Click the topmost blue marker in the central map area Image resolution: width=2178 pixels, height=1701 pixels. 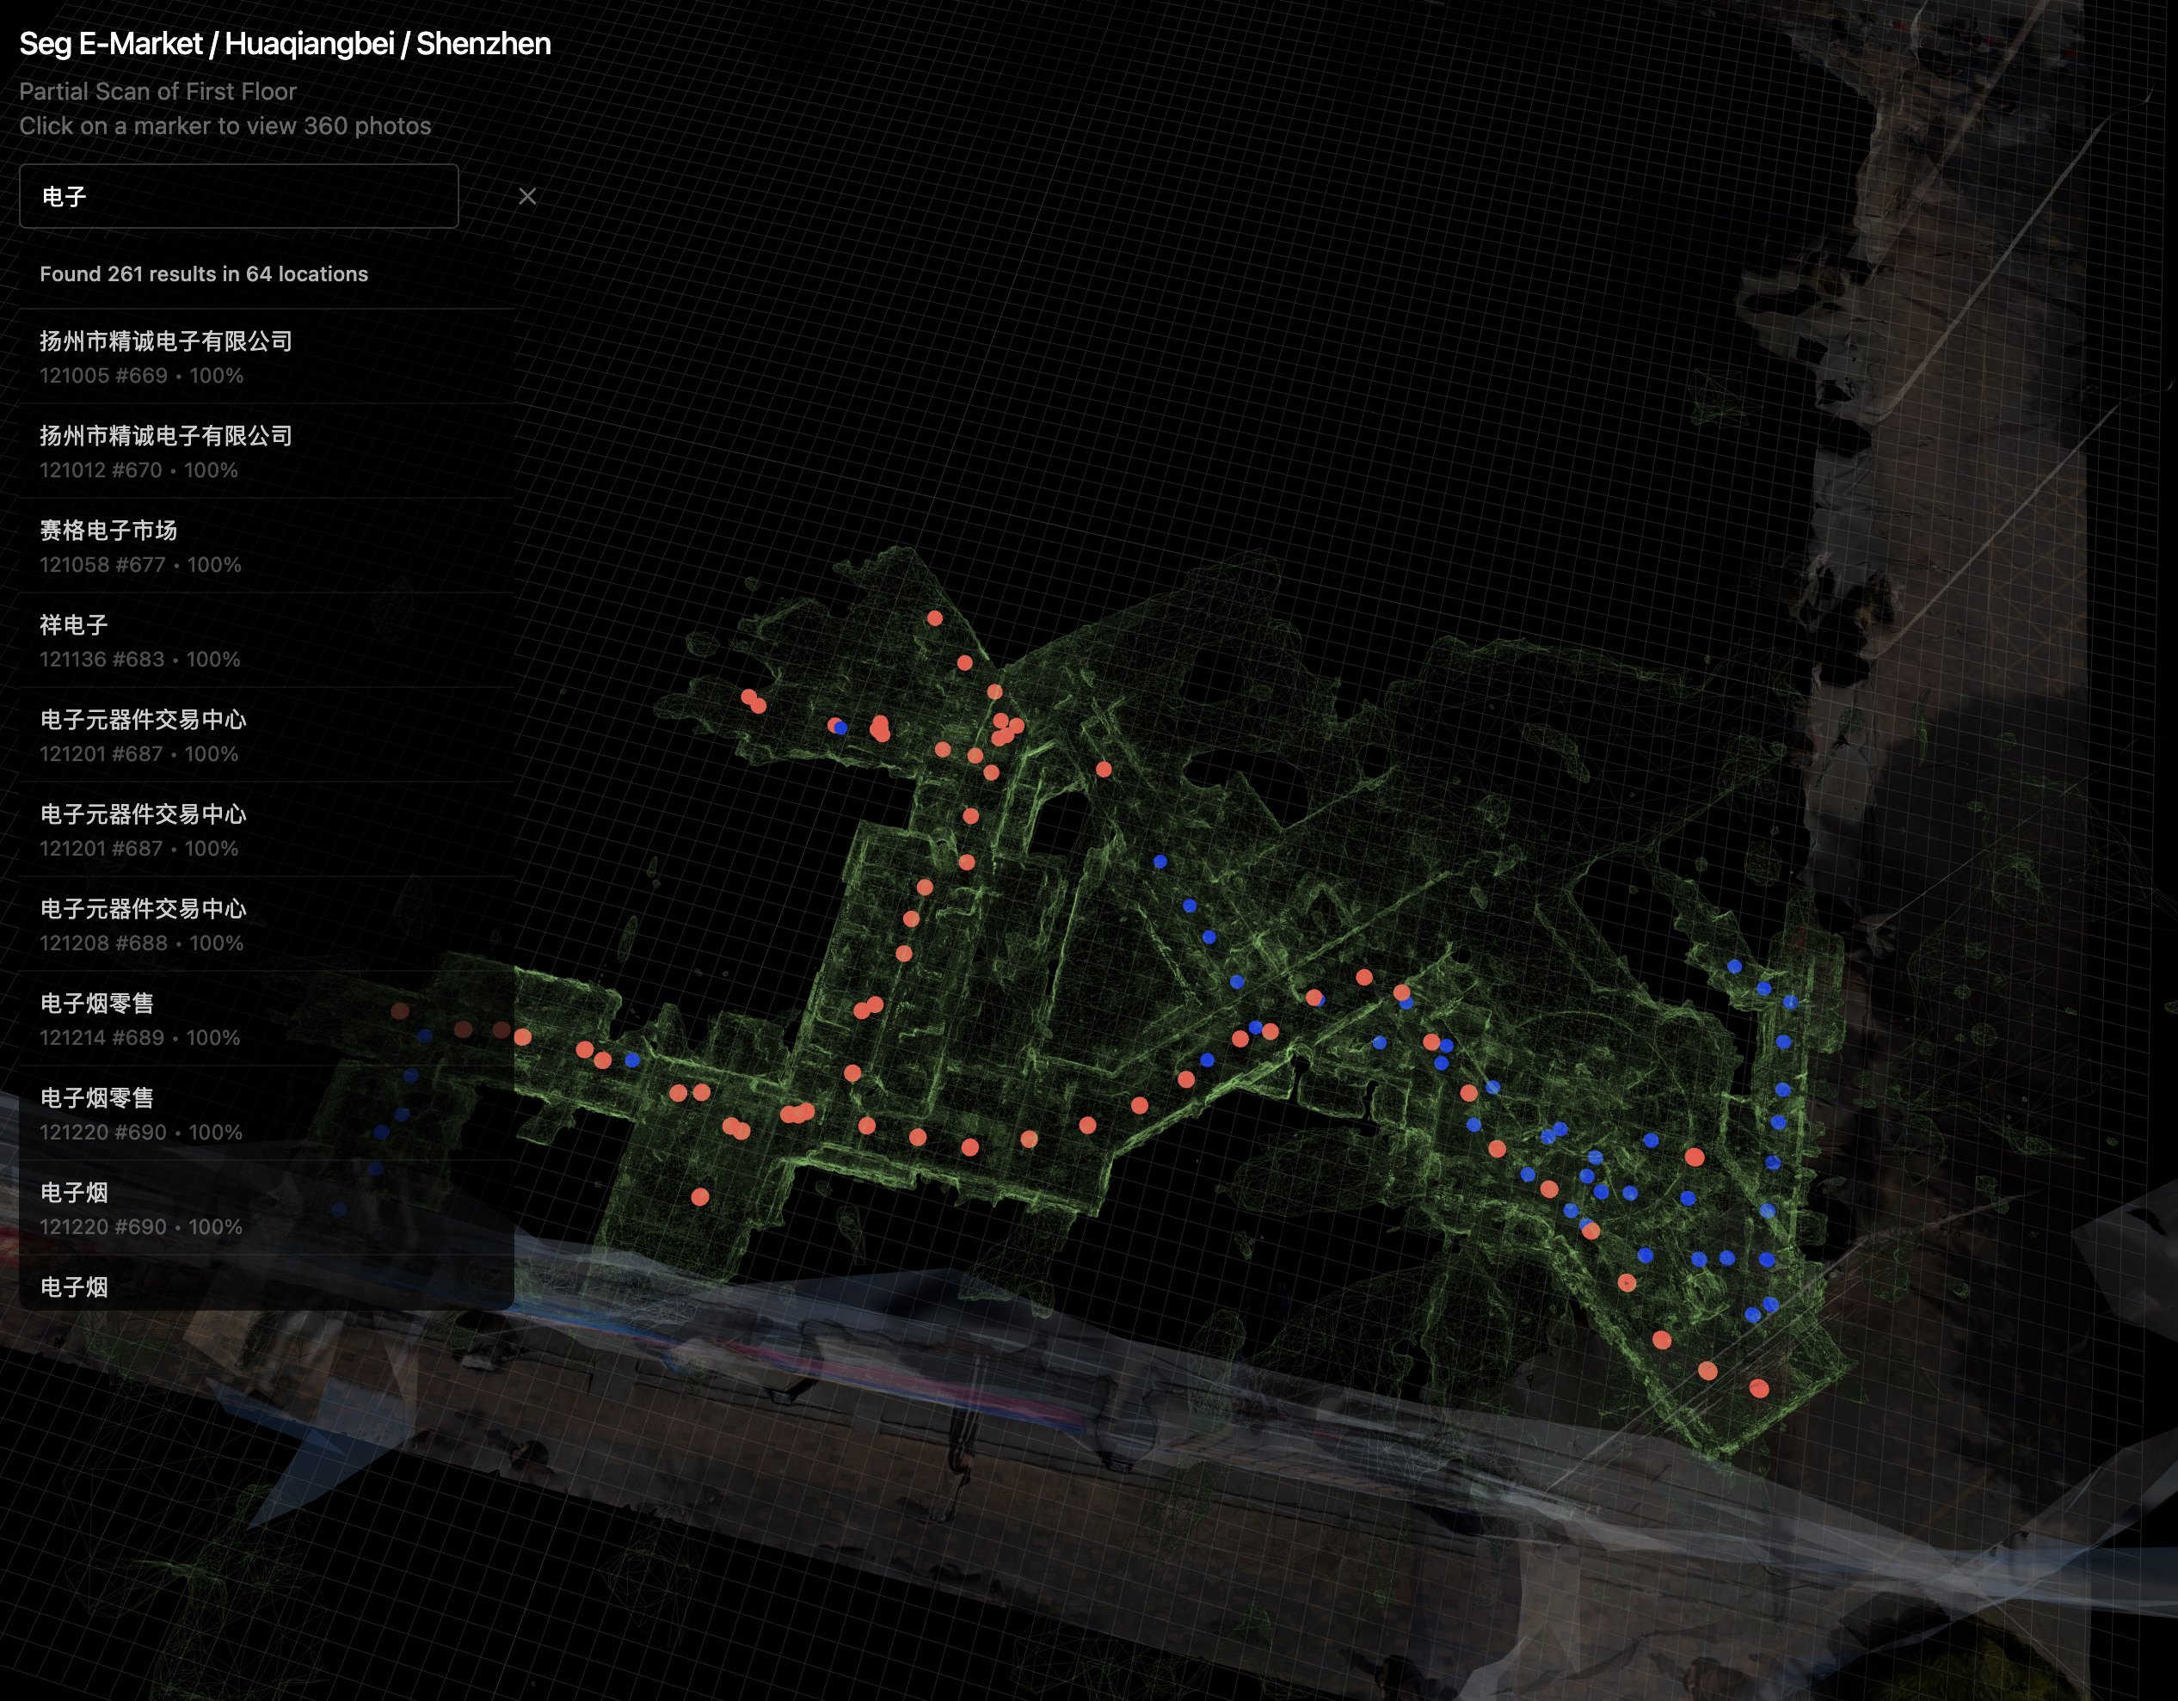tap(1160, 862)
